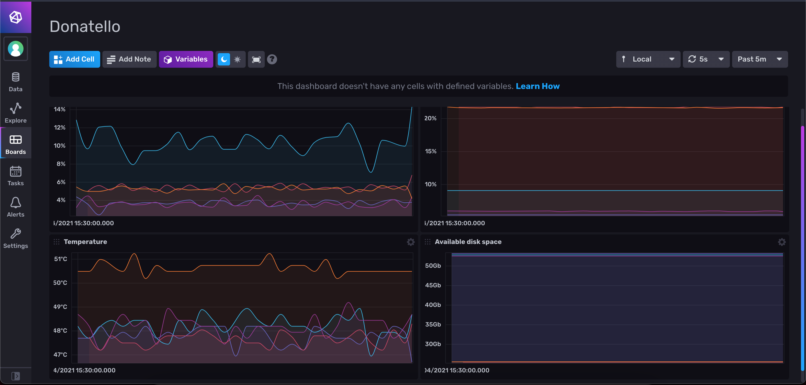Open Temperature cell settings gear
The image size is (806, 385).
411,242
